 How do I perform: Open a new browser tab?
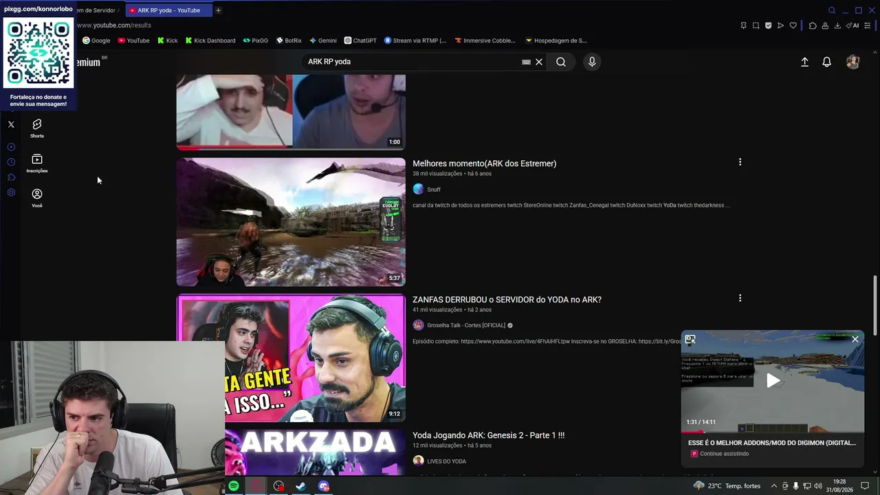point(218,10)
